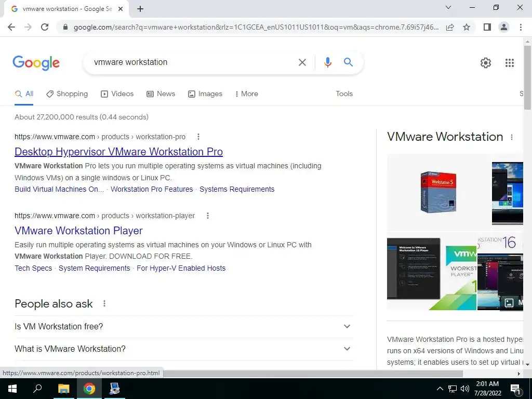Click the Chrome taskbar icon
Screen dimensions: 532x399
click(89, 389)
